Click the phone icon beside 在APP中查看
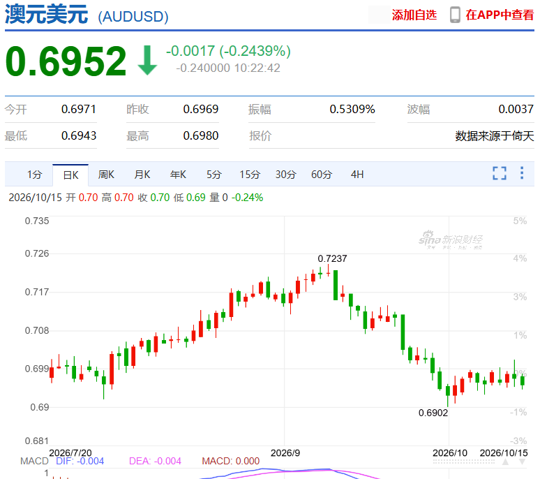Viewport: 540px width, 479px height. pyautogui.click(x=455, y=15)
